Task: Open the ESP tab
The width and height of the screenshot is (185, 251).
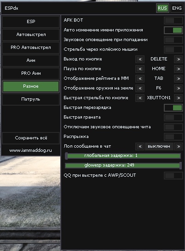Action: [x=31, y=22]
